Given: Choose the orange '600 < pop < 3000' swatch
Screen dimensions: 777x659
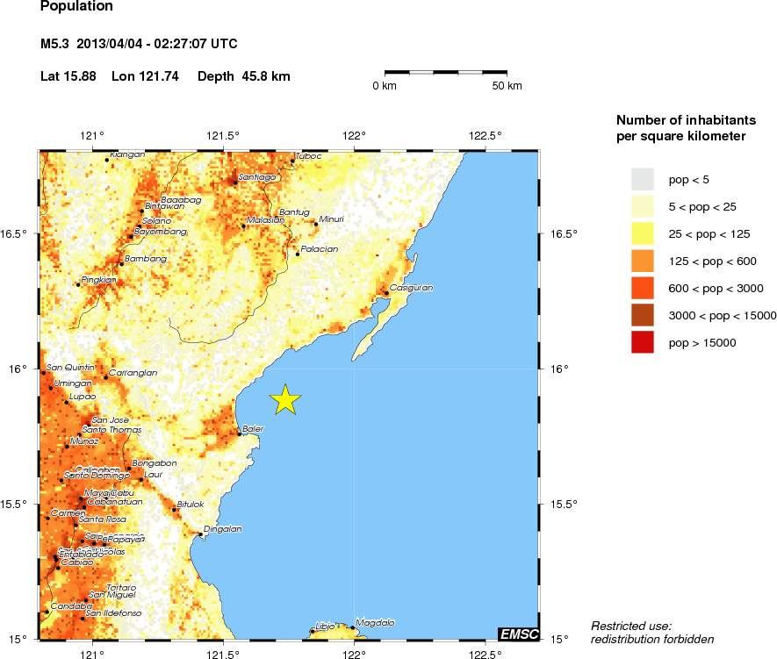Looking at the screenshot, I should [642, 288].
